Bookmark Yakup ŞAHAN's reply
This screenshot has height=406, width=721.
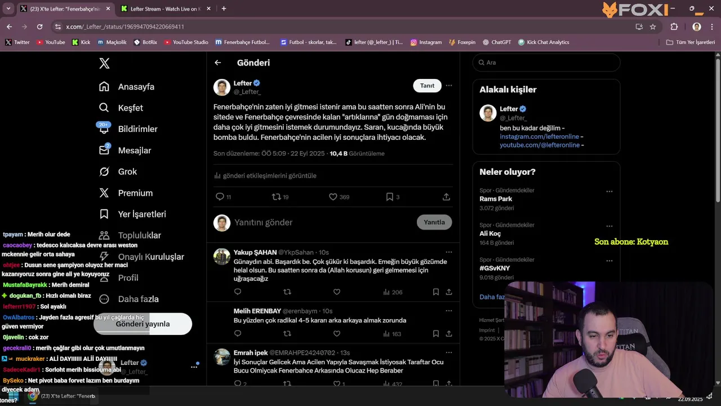(x=436, y=292)
